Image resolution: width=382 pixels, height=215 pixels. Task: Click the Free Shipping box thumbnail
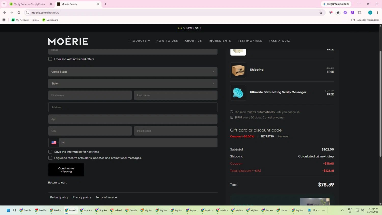point(238,70)
